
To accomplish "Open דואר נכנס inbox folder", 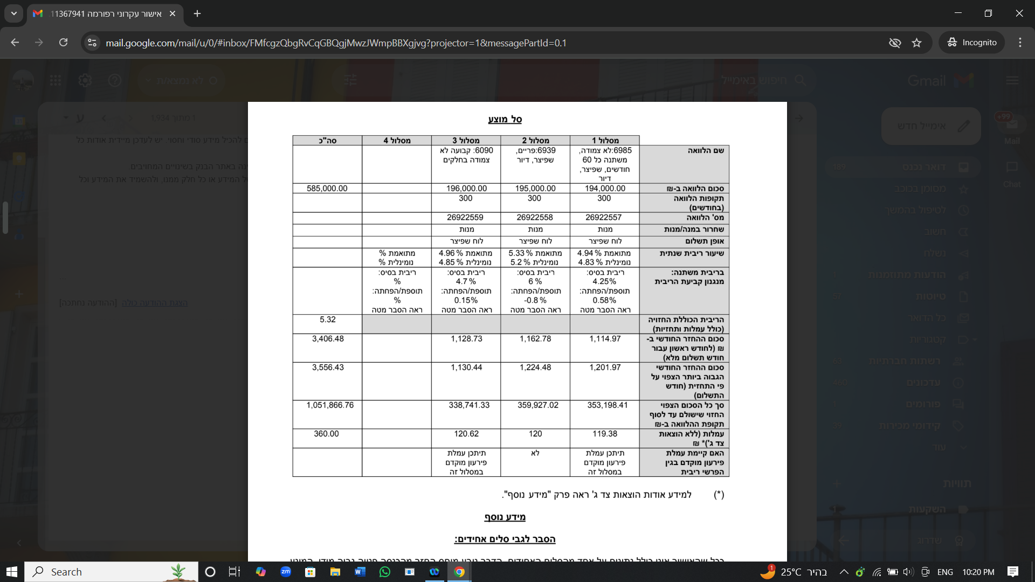I will pos(924,167).
